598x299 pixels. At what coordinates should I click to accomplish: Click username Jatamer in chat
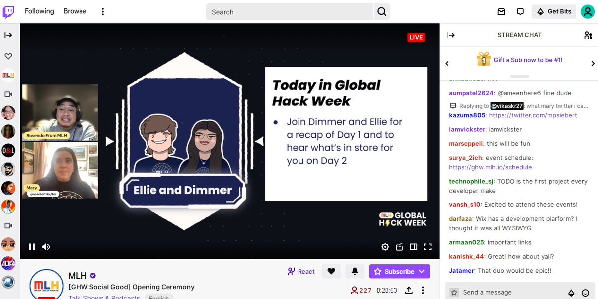(x=461, y=271)
